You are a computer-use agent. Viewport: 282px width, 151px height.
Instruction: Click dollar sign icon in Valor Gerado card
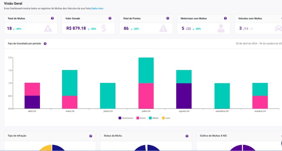click(104, 28)
